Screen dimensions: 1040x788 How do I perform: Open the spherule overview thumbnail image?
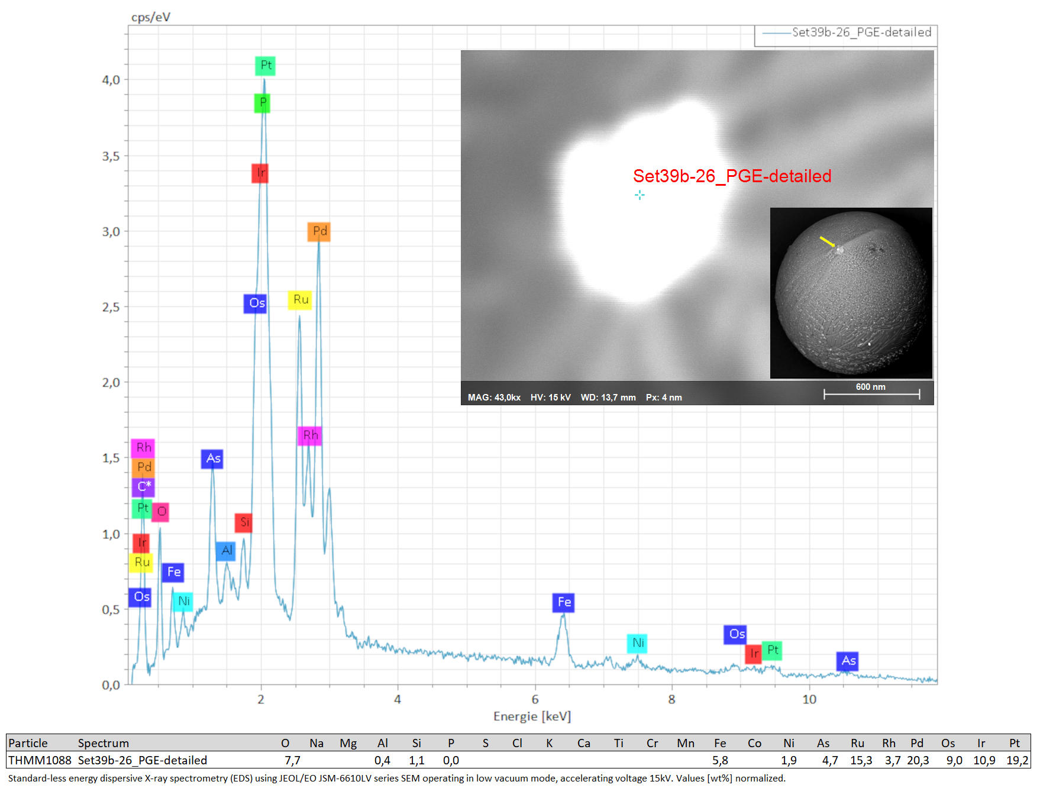click(x=851, y=293)
